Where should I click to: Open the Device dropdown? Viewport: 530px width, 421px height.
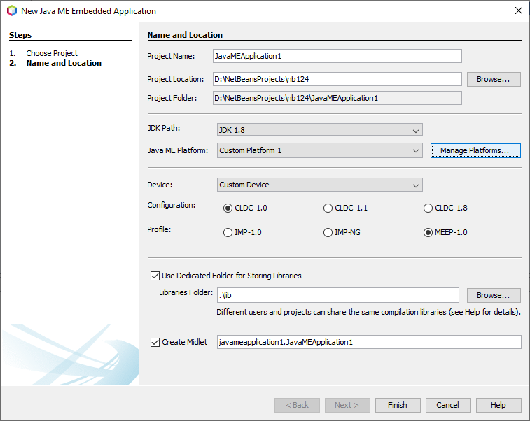point(320,185)
